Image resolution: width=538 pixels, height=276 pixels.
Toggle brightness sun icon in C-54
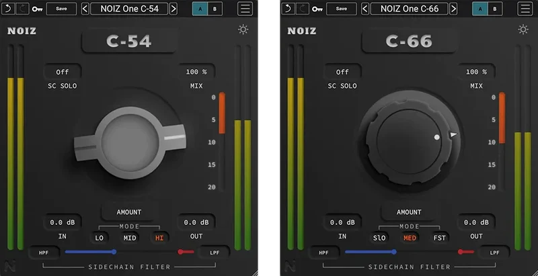[x=243, y=30]
